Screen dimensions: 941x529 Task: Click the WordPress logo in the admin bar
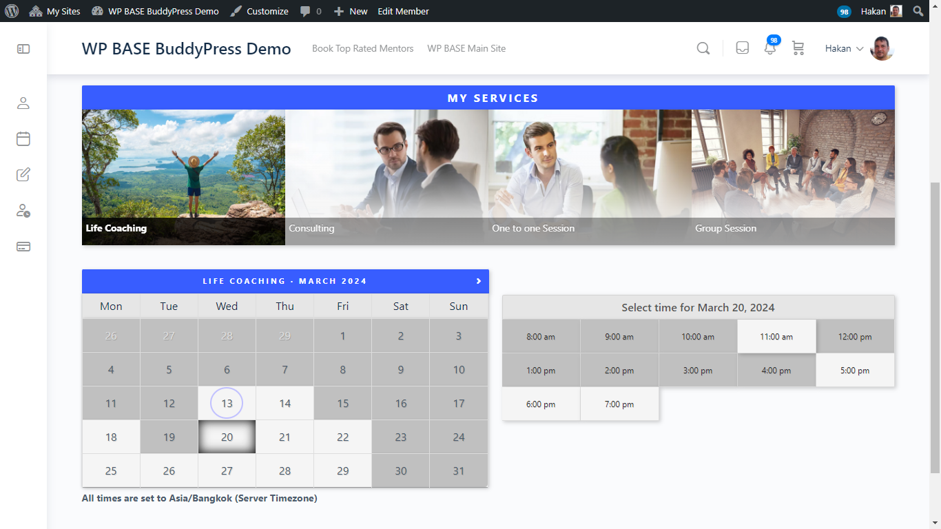(12, 10)
